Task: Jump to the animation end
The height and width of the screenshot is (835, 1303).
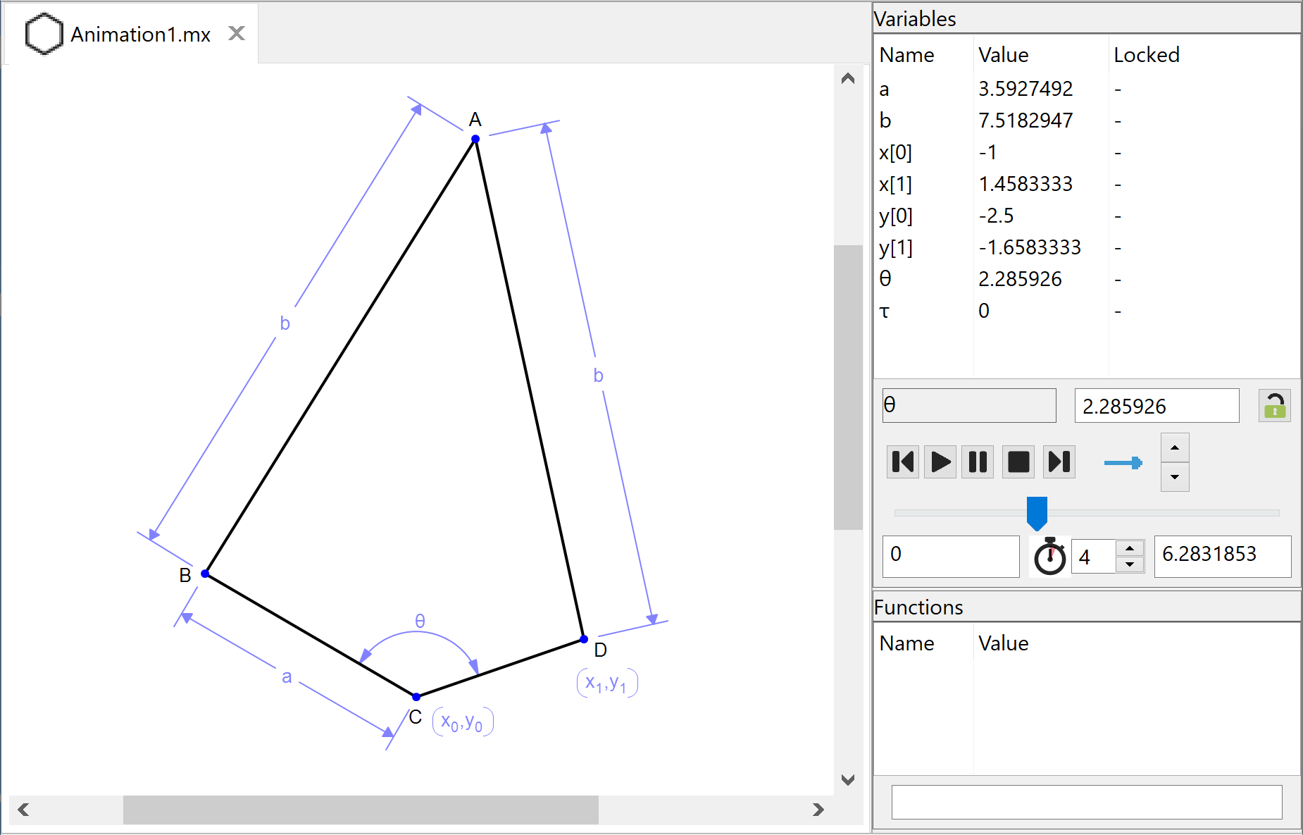Action: point(1059,462)
